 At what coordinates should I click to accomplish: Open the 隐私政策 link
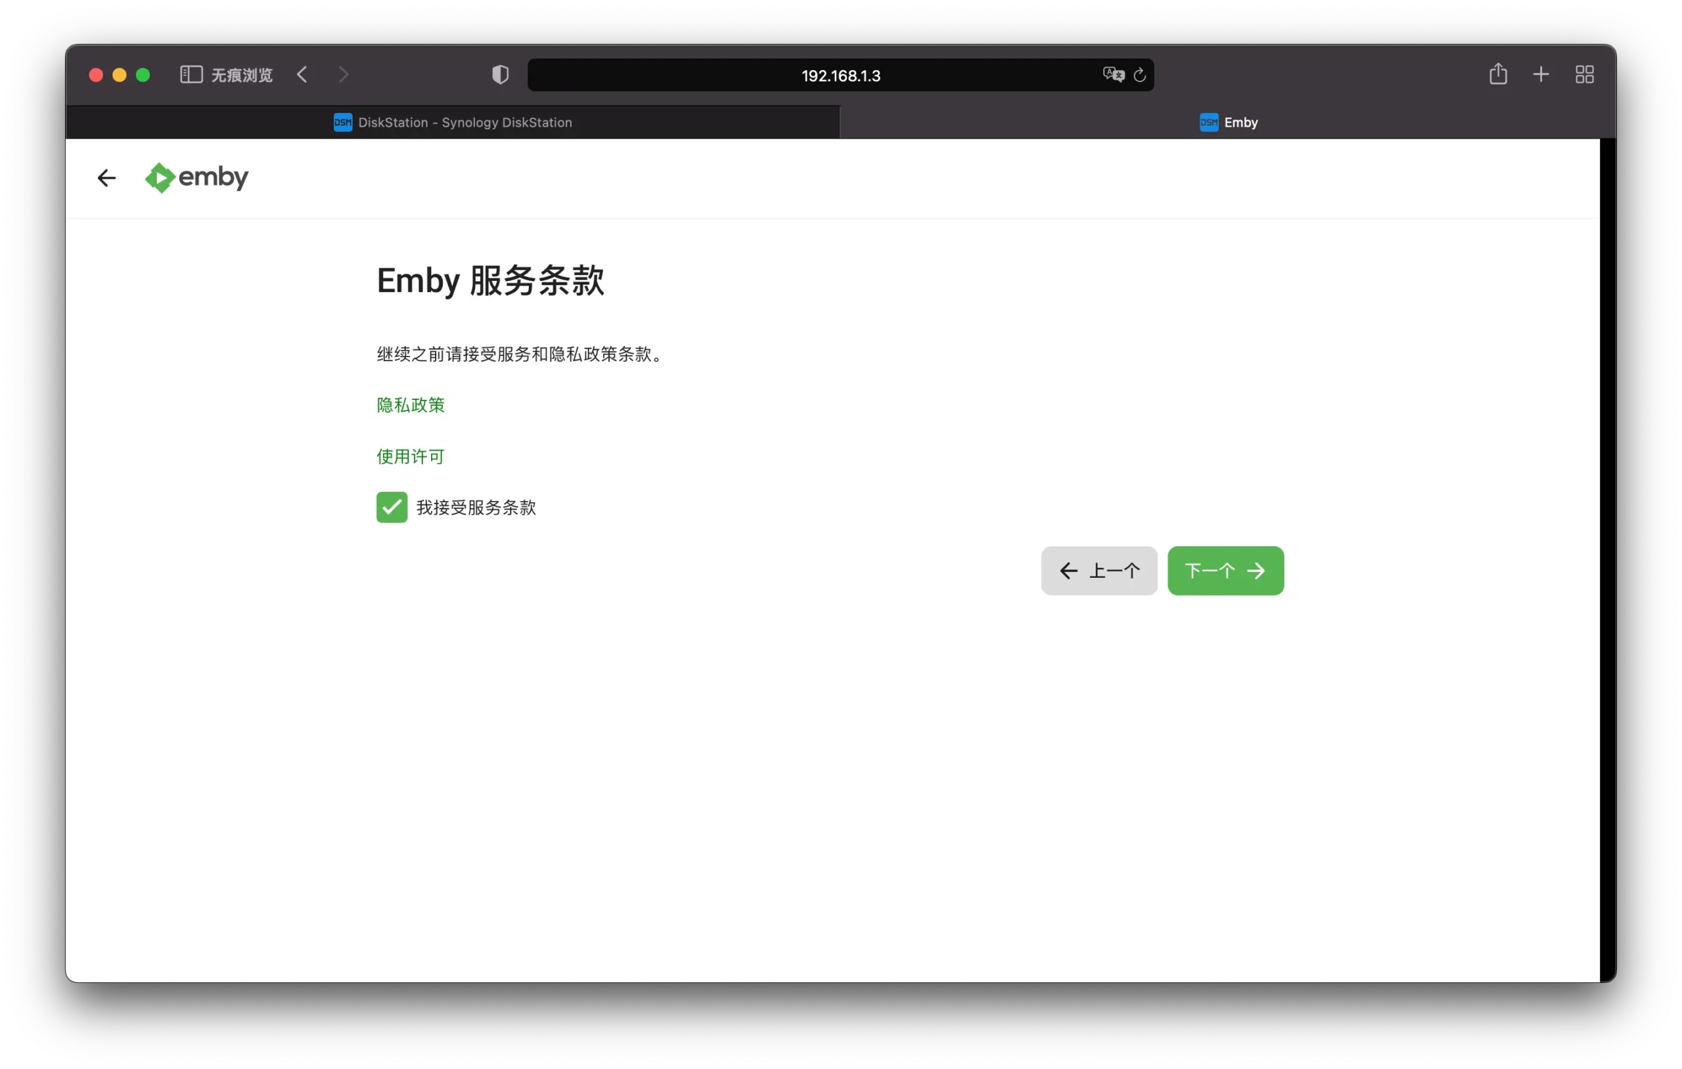pyautogui.click(x=411, y=405)
